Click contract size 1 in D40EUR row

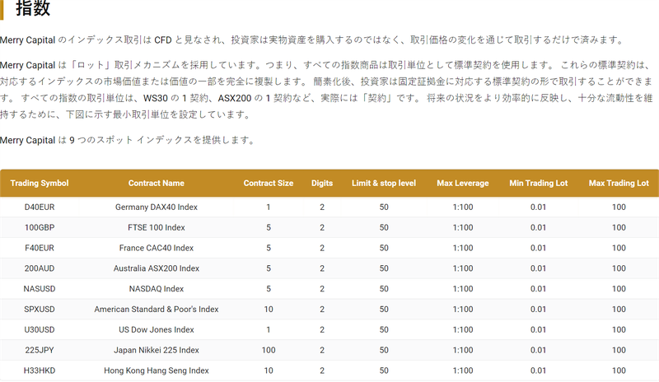tap(269, 207)
